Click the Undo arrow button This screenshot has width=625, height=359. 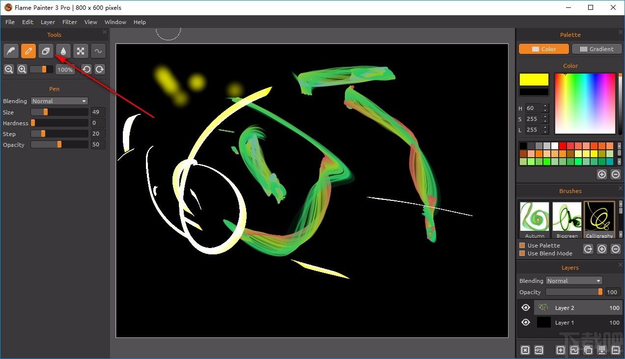click(x=86, y=69)
